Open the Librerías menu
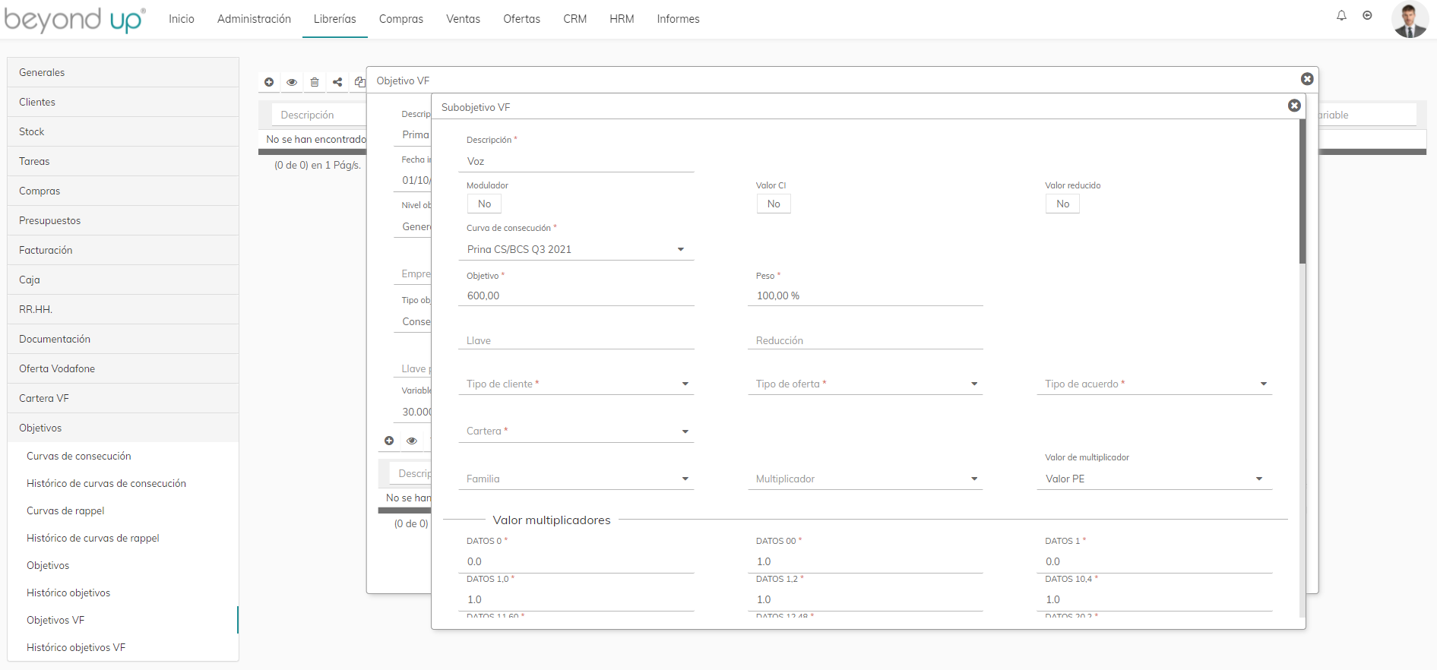The image size is (1437, 670). click(x=335, y=19)
